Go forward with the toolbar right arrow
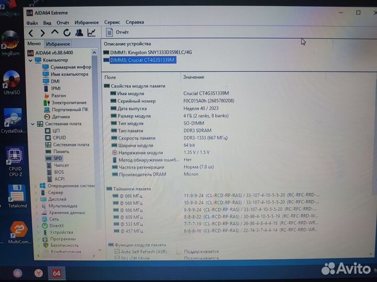 tap(42, 33)
